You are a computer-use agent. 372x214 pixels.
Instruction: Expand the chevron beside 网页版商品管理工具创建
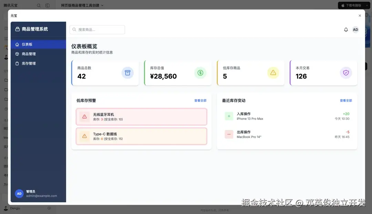(x=102, y=5)
